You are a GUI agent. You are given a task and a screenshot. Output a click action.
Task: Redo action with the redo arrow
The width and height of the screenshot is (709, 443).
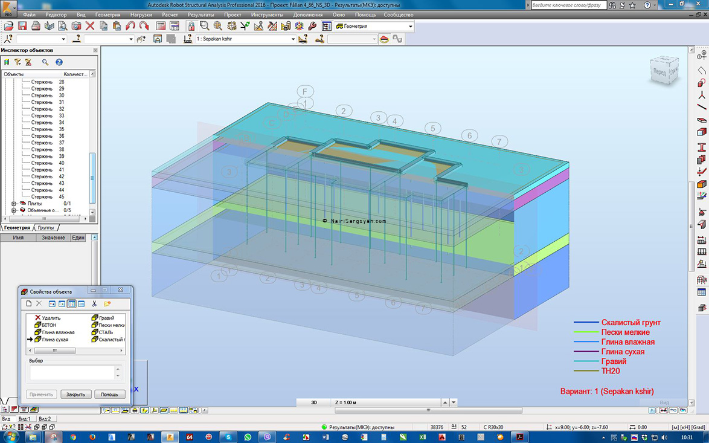pyautogui.click(x=144, y=26)
